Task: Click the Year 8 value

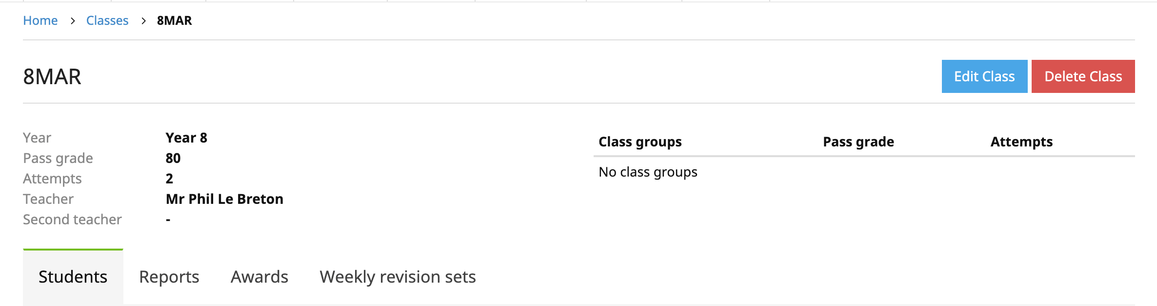Action: [186, 137]
